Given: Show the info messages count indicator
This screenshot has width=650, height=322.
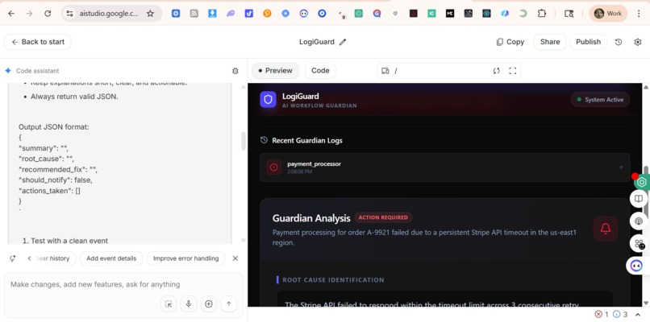Looking at the screenshot, I should (620, 315).
